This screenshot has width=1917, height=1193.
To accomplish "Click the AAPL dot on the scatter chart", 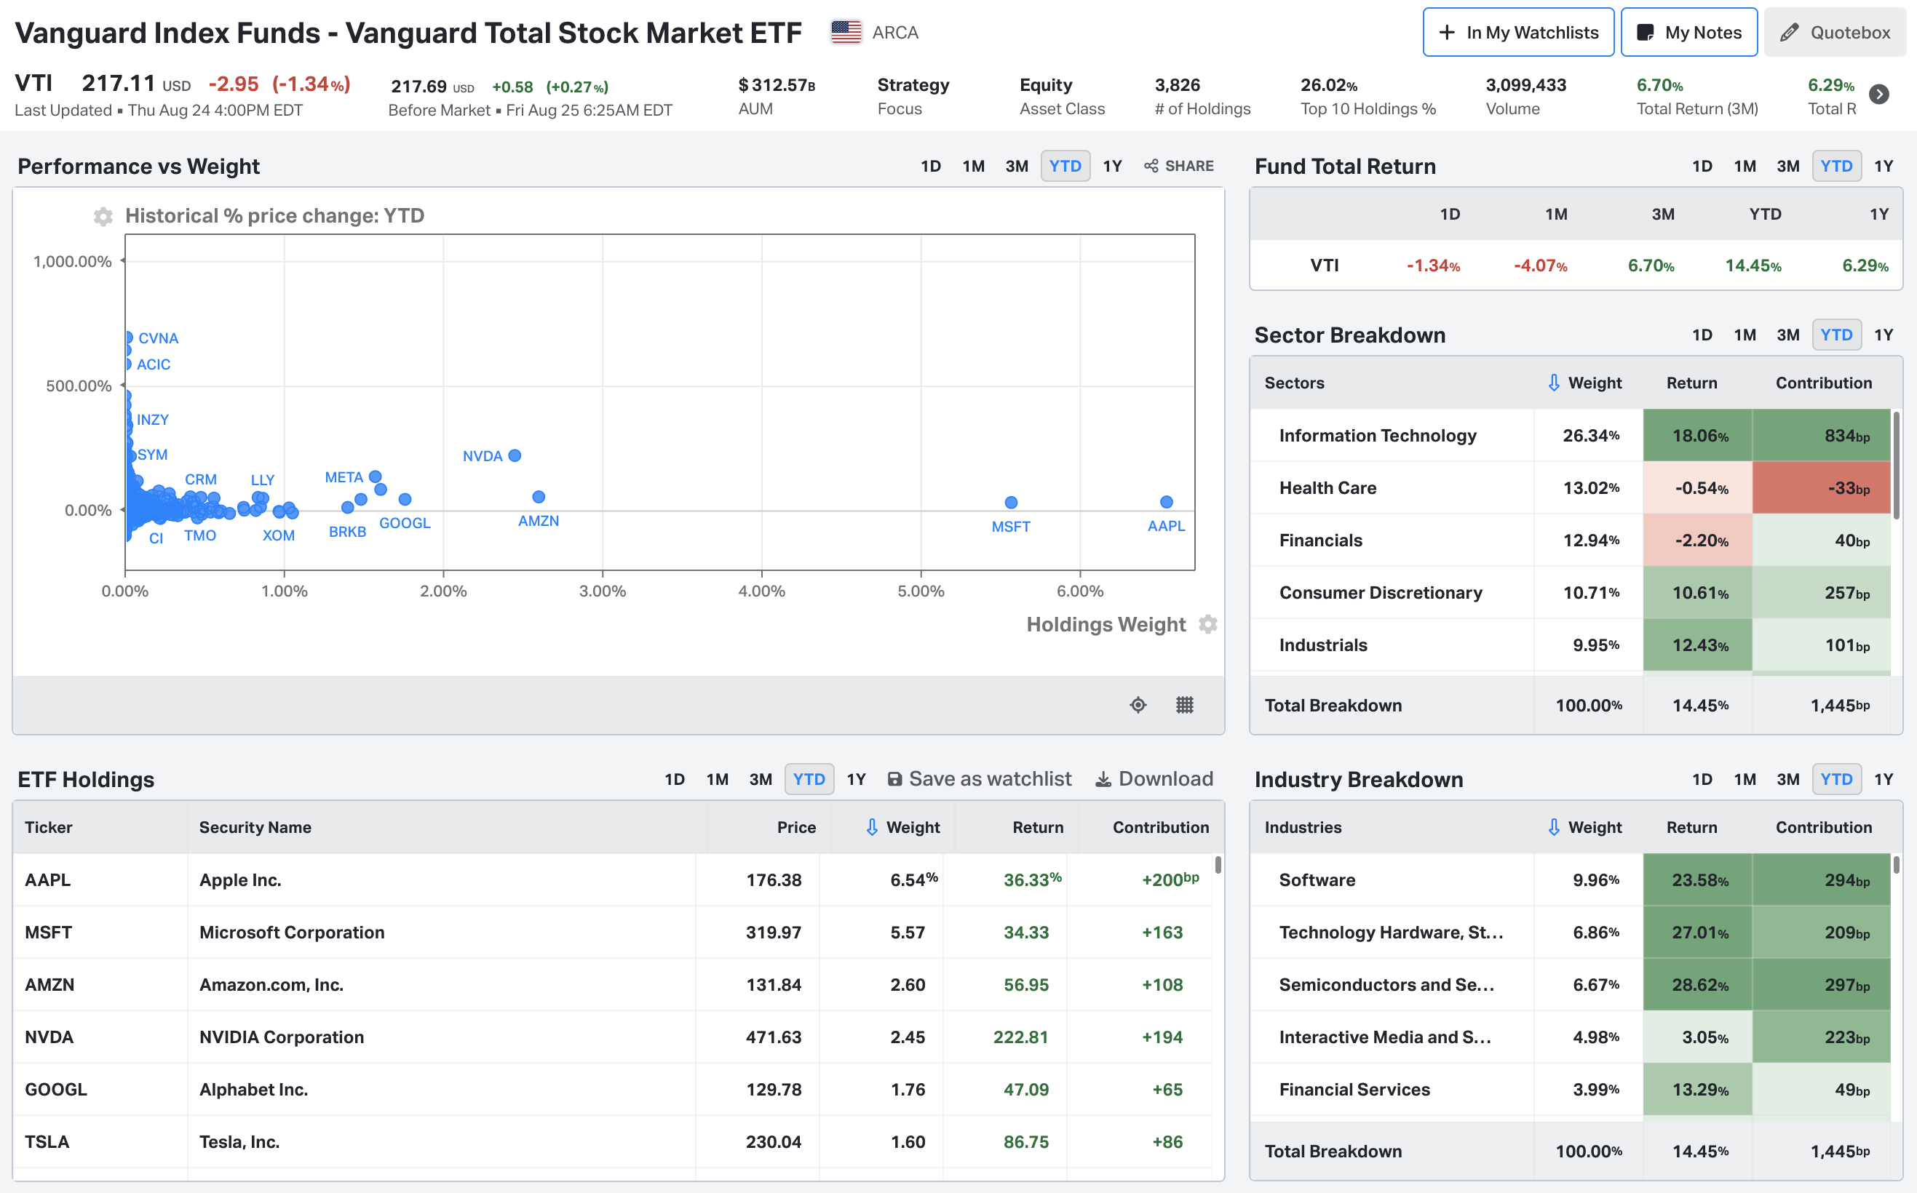I will tap(1167, 502).
